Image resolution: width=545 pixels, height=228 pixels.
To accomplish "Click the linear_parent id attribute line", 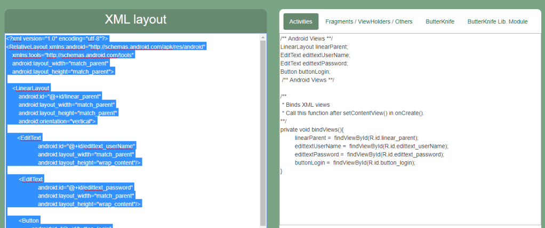I will (x=60, y=97).
